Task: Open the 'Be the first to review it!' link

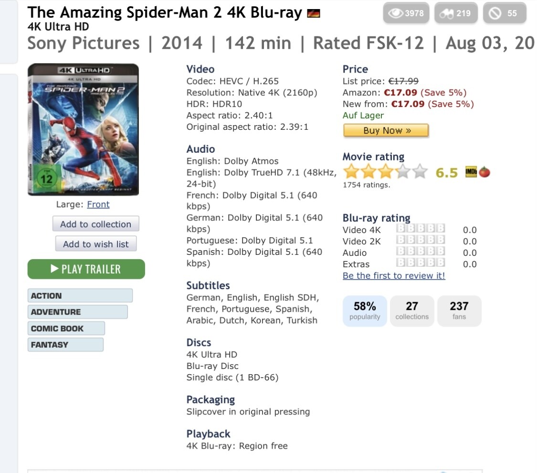Action: click(394, 276)
